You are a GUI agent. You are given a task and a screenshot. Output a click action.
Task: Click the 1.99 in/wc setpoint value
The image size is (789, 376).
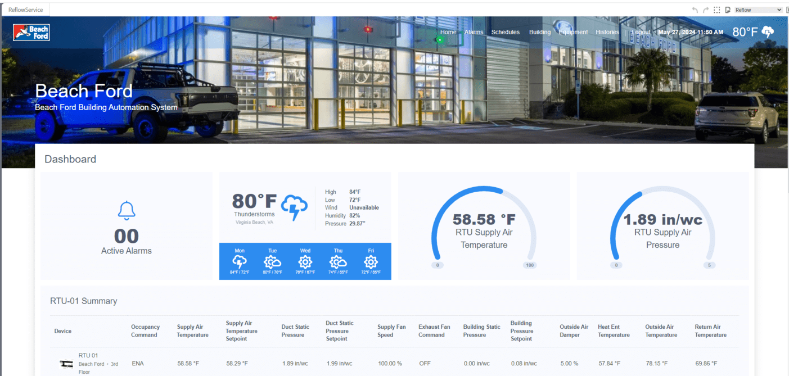(x=339, y=364)
